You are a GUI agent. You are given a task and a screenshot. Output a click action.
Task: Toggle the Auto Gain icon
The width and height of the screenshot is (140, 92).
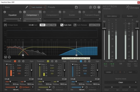click(62, 25)
